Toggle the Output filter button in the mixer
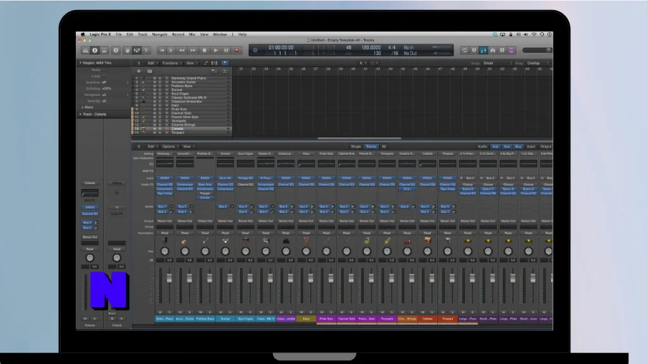 tap(545, 147)
